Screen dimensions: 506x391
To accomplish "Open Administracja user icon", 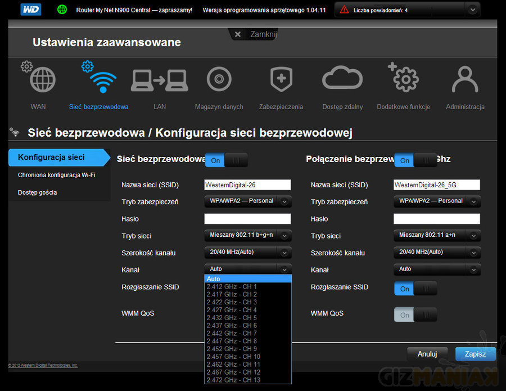I will point(464,80).
